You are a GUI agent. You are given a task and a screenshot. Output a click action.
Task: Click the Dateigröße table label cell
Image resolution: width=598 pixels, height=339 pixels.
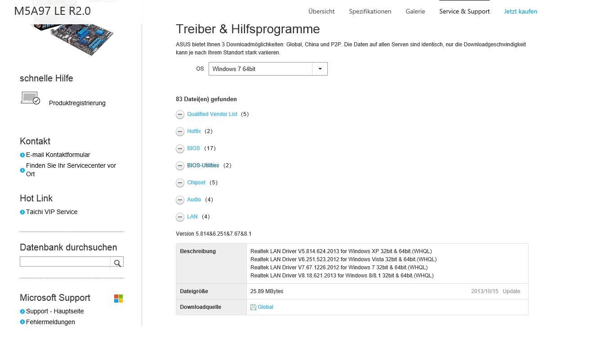click(x=211, y=291)
